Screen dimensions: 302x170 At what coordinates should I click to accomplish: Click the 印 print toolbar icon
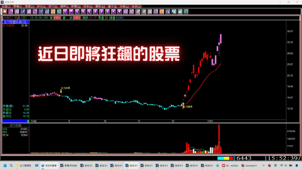click(x=155, y=12)
